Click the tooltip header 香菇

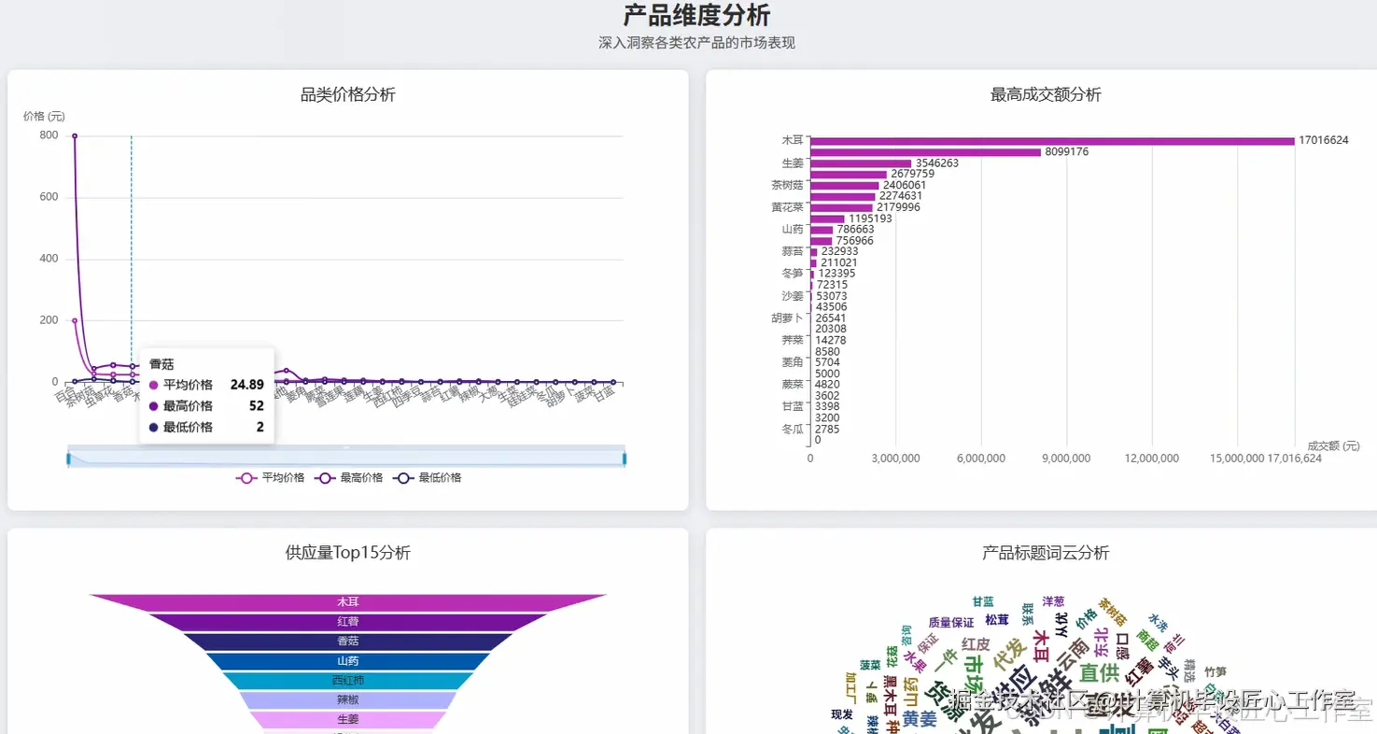(162, 364)
